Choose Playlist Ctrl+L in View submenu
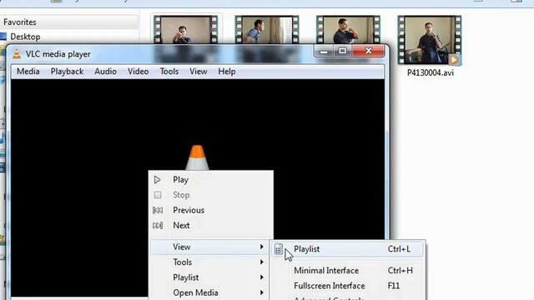Image resolution: width=534 pixels, height=300 pixels. [347, 249]
